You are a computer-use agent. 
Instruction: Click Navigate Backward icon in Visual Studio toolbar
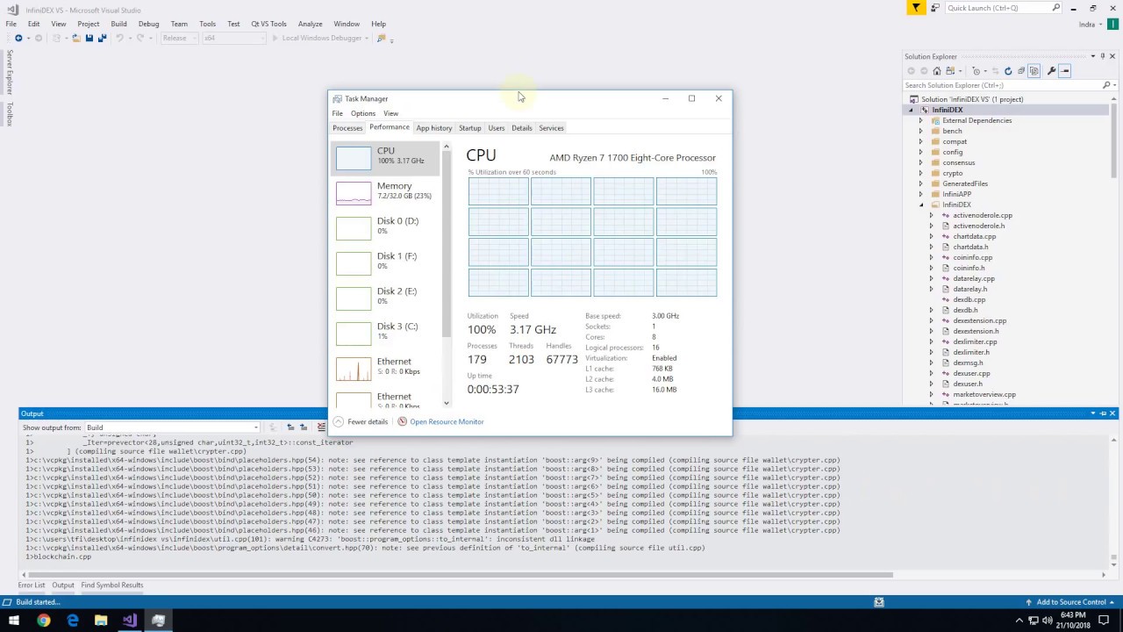18,38
